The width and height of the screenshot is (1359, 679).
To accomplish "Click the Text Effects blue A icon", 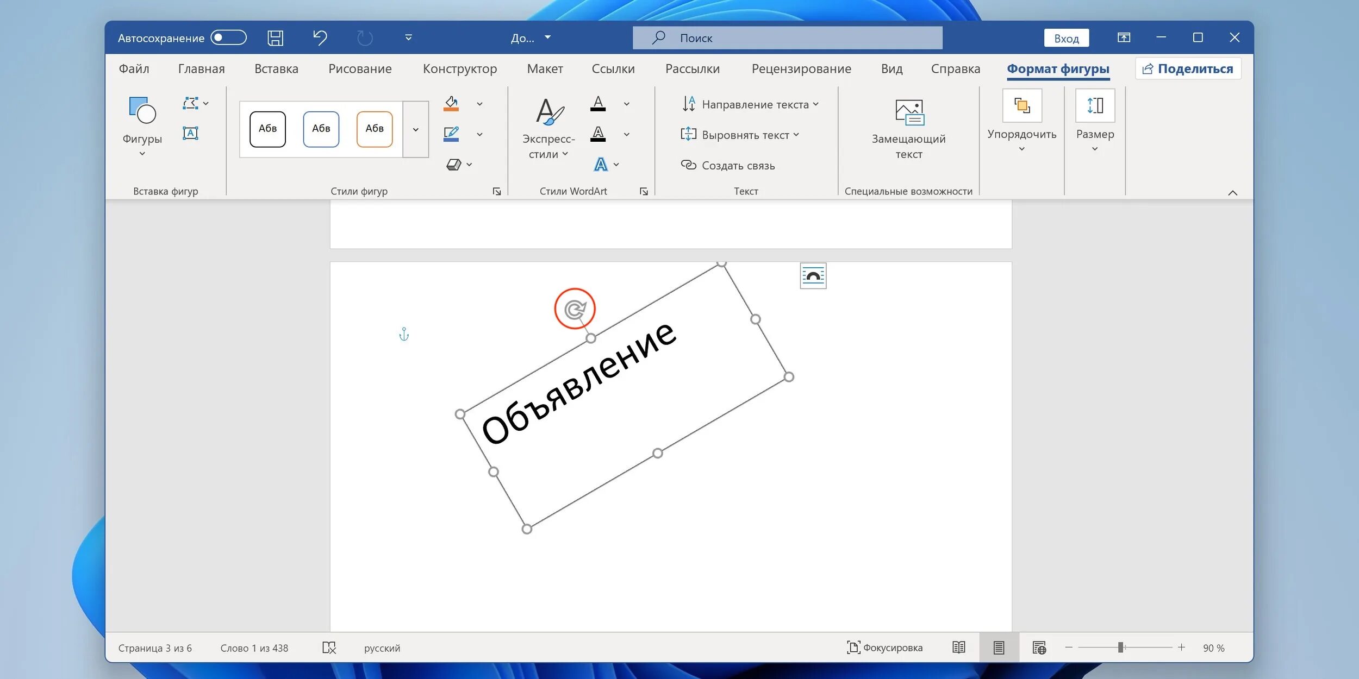I will pyautogui.click(x=601, y=164).
